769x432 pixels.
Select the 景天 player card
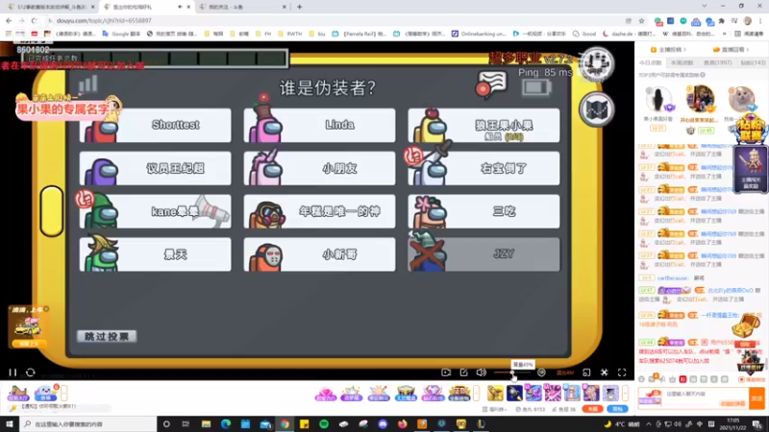pyautogui.click(x=155, y=254)
